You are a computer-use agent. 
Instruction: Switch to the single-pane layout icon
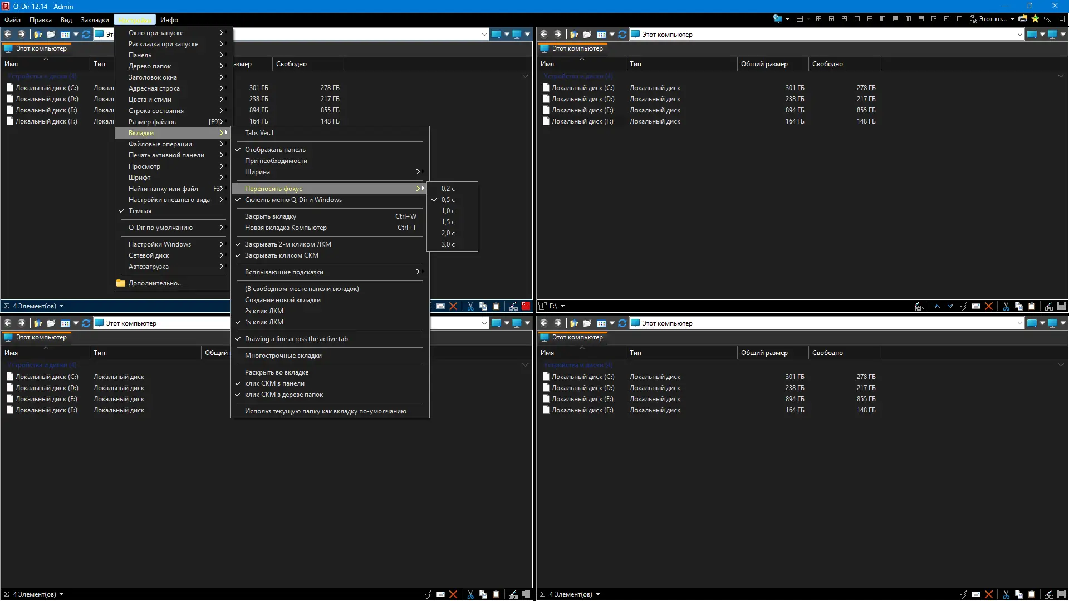point(959,19)
